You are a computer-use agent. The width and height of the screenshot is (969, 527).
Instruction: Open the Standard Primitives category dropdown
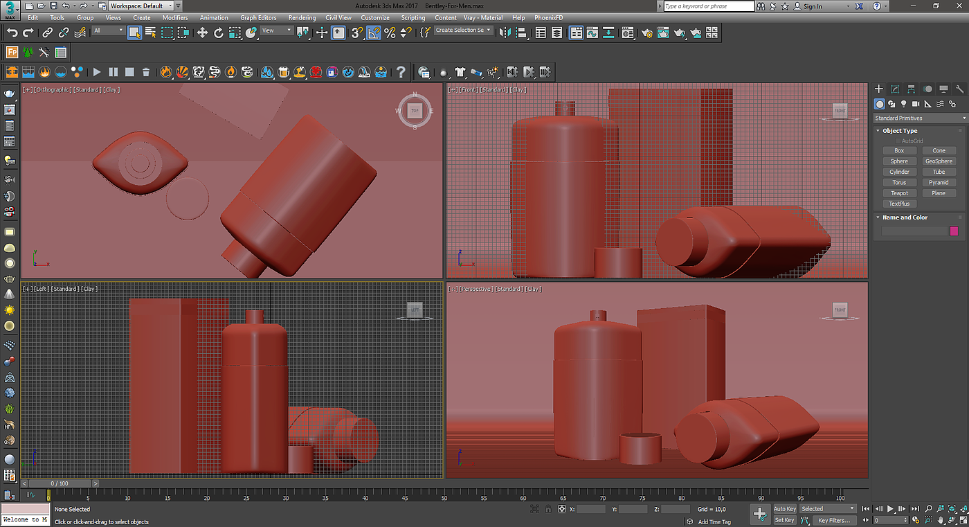pyautogui.click(x=918, y=118)
